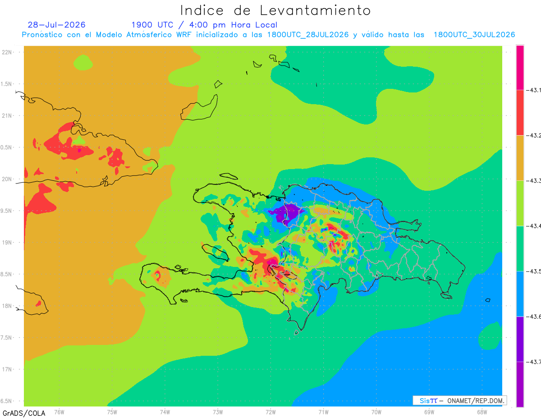
Task: Click the 71W longitude axis label
Action: point(323,412)
